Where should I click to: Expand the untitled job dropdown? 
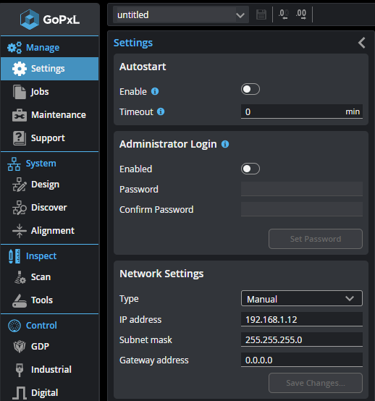pos(181,14)
